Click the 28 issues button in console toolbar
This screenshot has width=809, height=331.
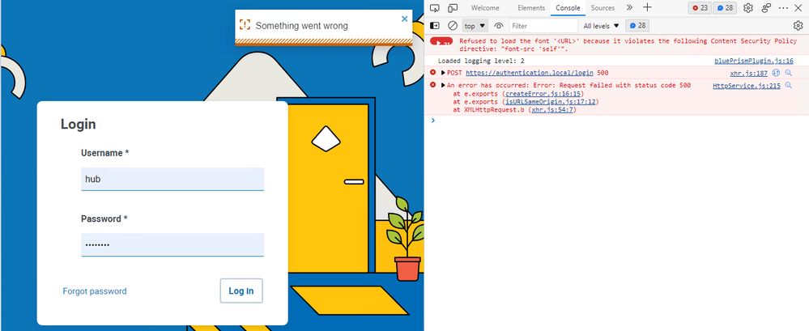[x=637, y=25]
